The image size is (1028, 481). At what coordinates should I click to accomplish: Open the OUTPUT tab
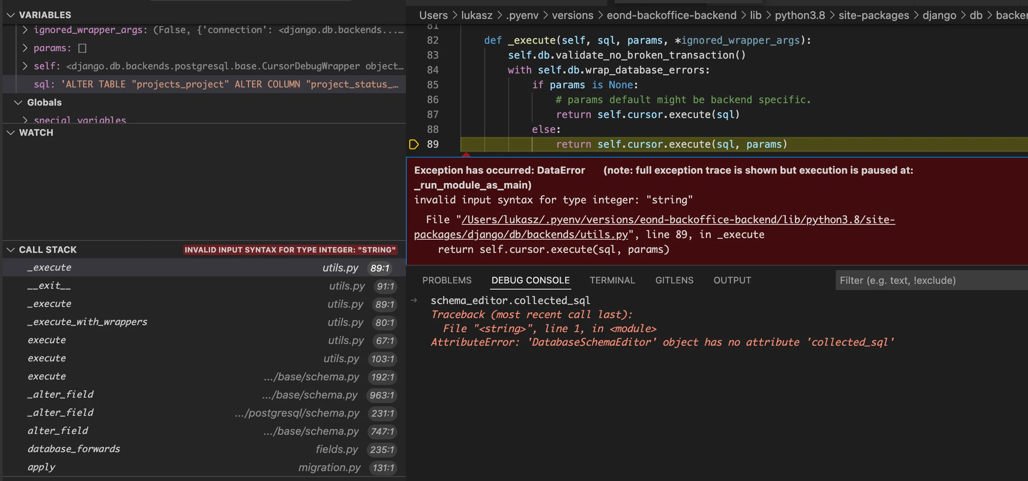(732, 281)
